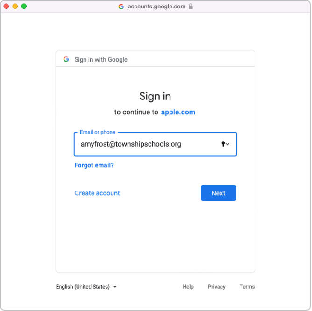Click the Next button

(x=218, y=193)
